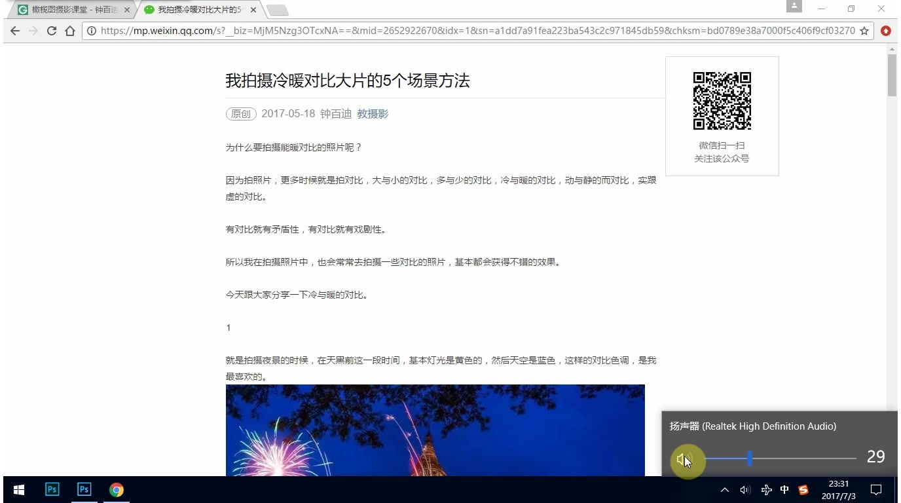Image resolution: width=901 pixels, height=503 pixels.
Task: Click the 原创 tag badge
Action: 241,114
